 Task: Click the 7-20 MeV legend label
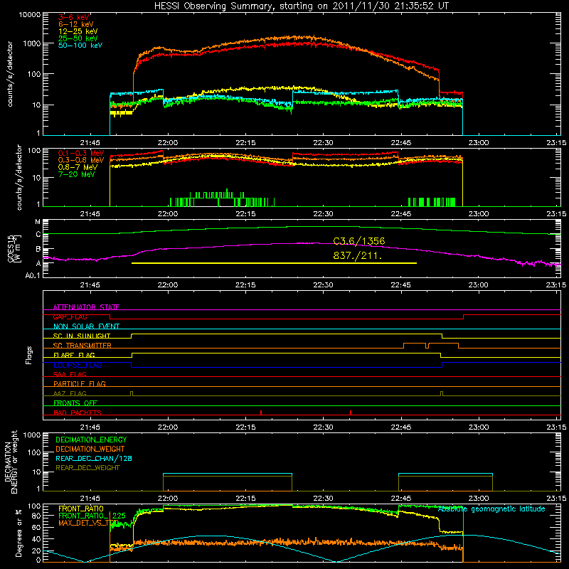click(76, 174)
